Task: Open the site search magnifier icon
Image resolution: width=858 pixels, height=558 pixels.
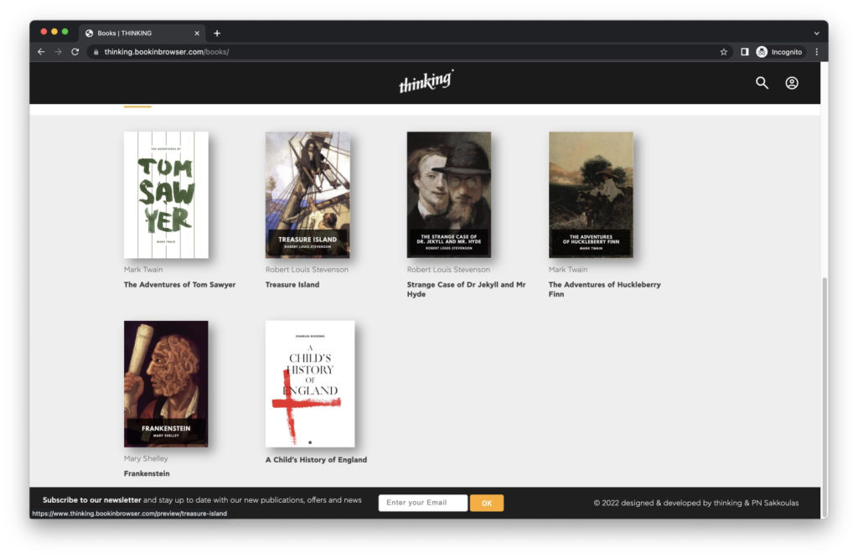Action: point(762,83)
